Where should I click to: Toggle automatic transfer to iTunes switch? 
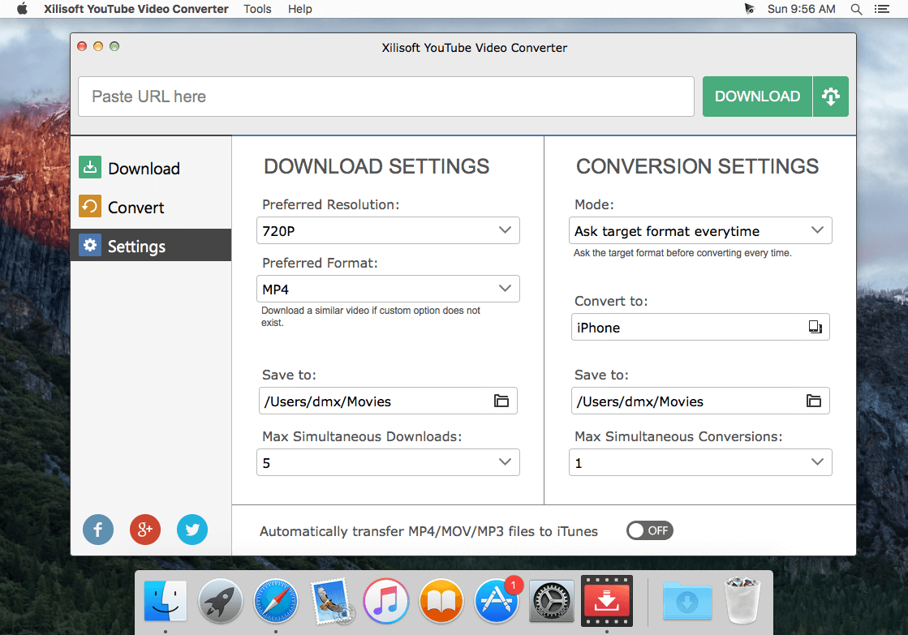click(x=649, y=530)
